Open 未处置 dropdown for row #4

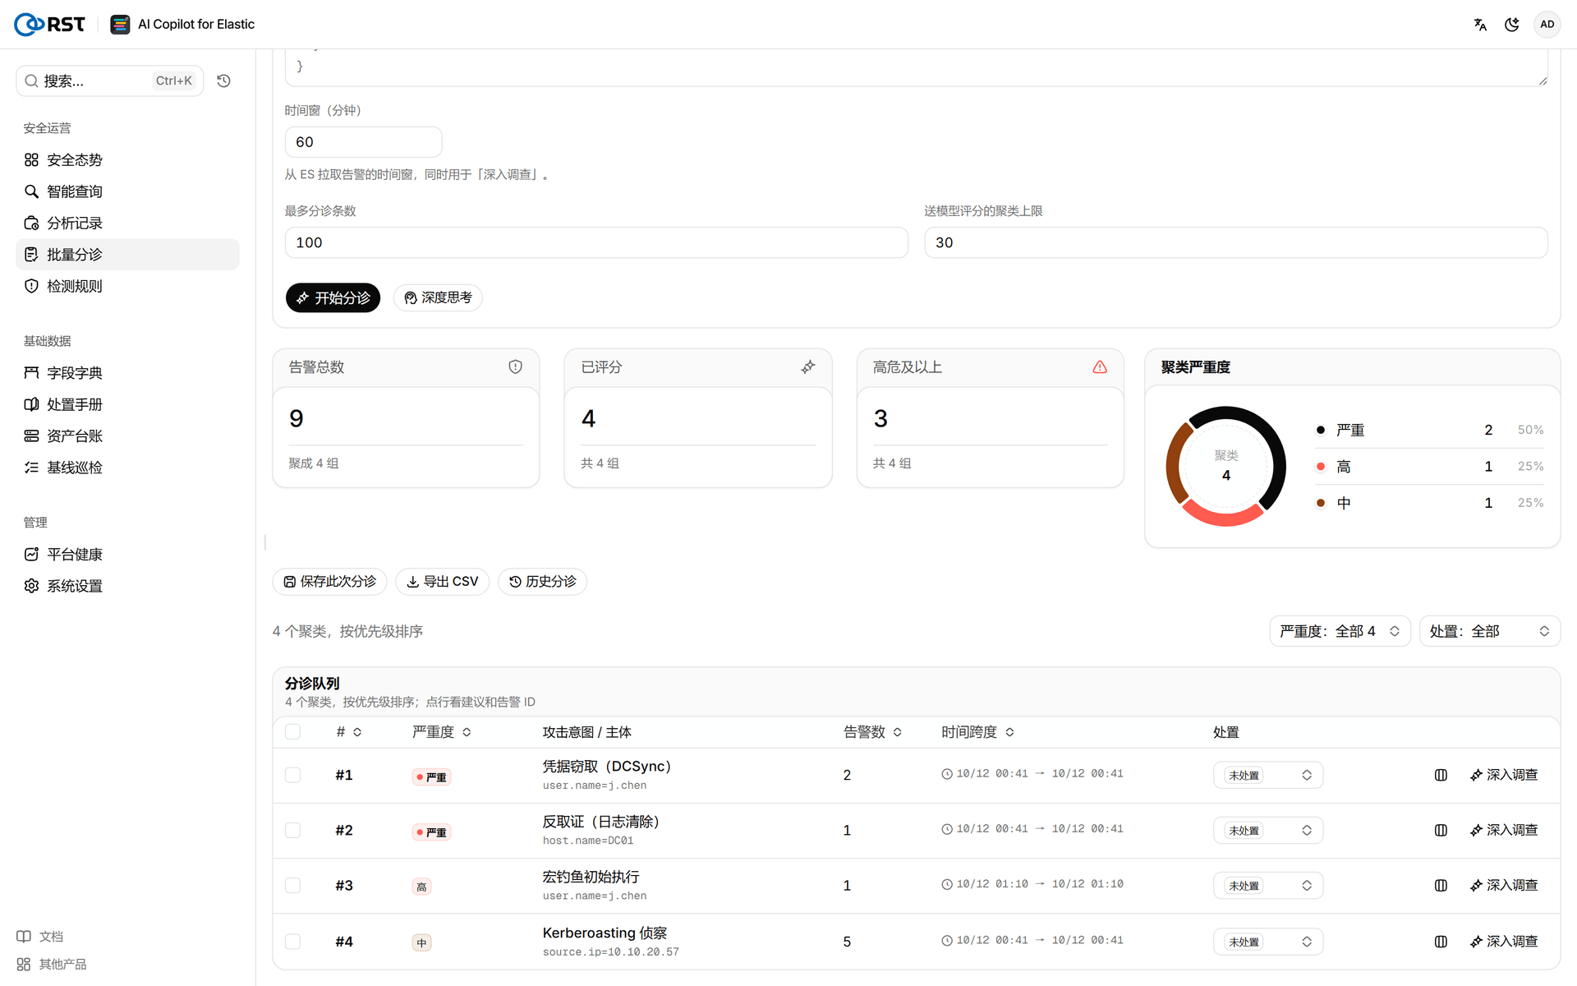pos(1268,942)
